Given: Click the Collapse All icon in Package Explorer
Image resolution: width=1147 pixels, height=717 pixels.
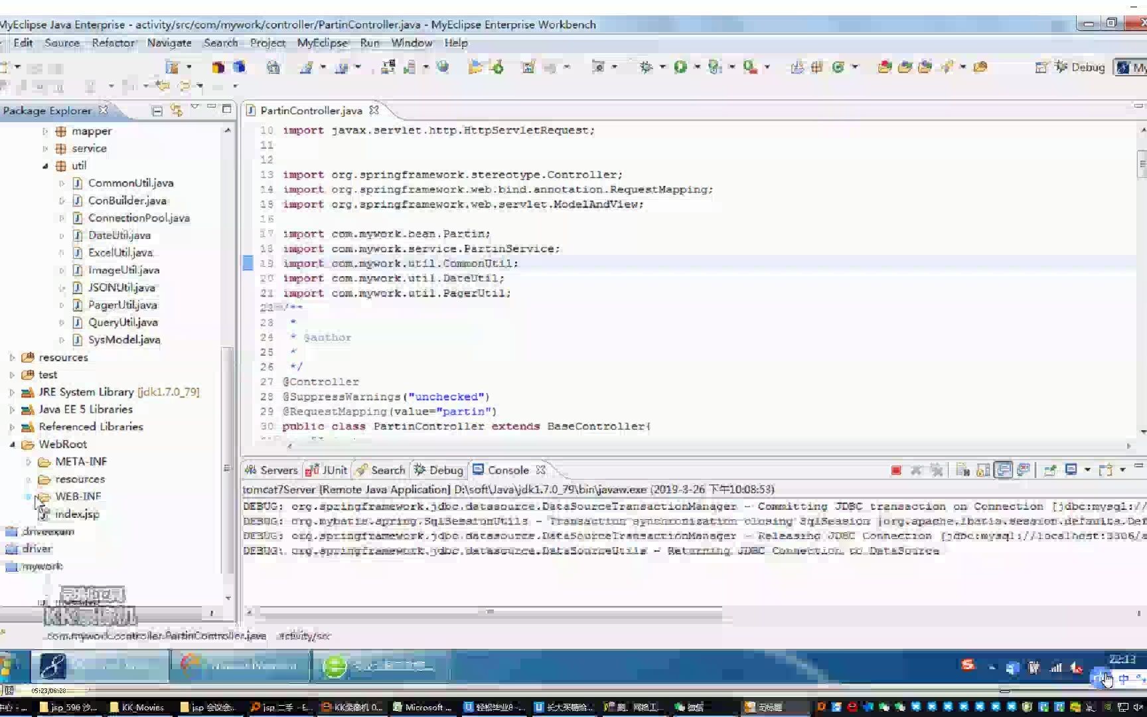Looking at the screenshot, I should (157, 111).
